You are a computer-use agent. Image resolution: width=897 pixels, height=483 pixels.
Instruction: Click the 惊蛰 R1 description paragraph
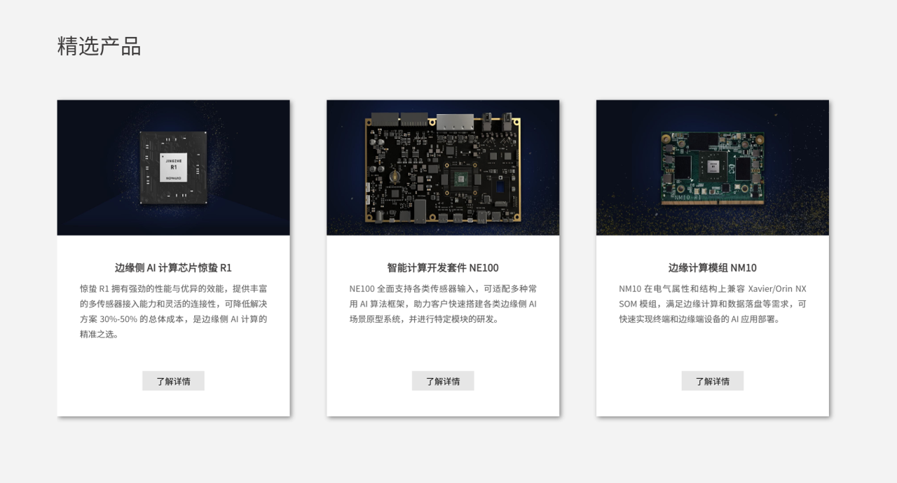click(x=173, y=311)
